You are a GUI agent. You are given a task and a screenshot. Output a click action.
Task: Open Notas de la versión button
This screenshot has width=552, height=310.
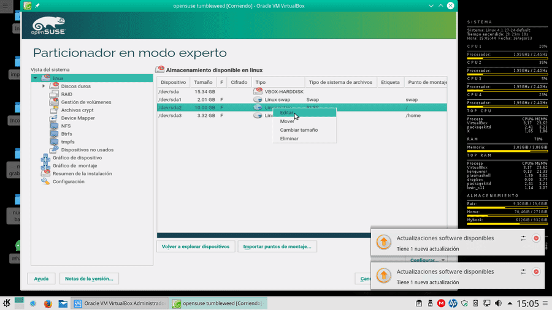pyautogui.click(x=89, y=278)
